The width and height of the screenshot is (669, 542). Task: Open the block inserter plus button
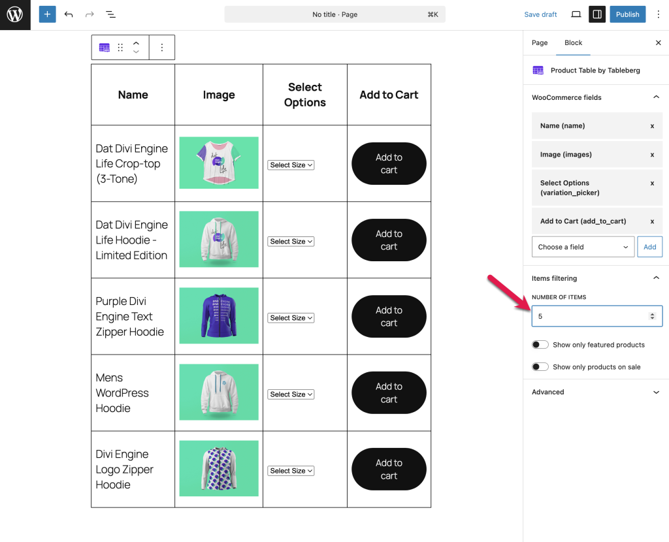click(x=47, y=14)
